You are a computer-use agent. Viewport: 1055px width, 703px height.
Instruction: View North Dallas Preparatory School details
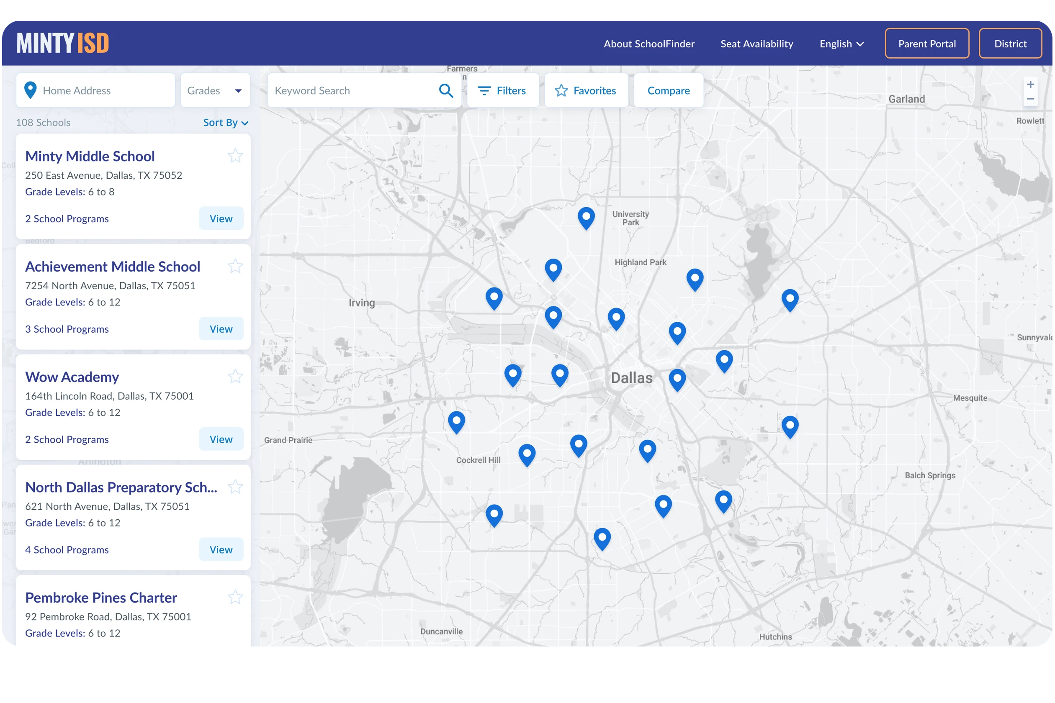(221, 549)
